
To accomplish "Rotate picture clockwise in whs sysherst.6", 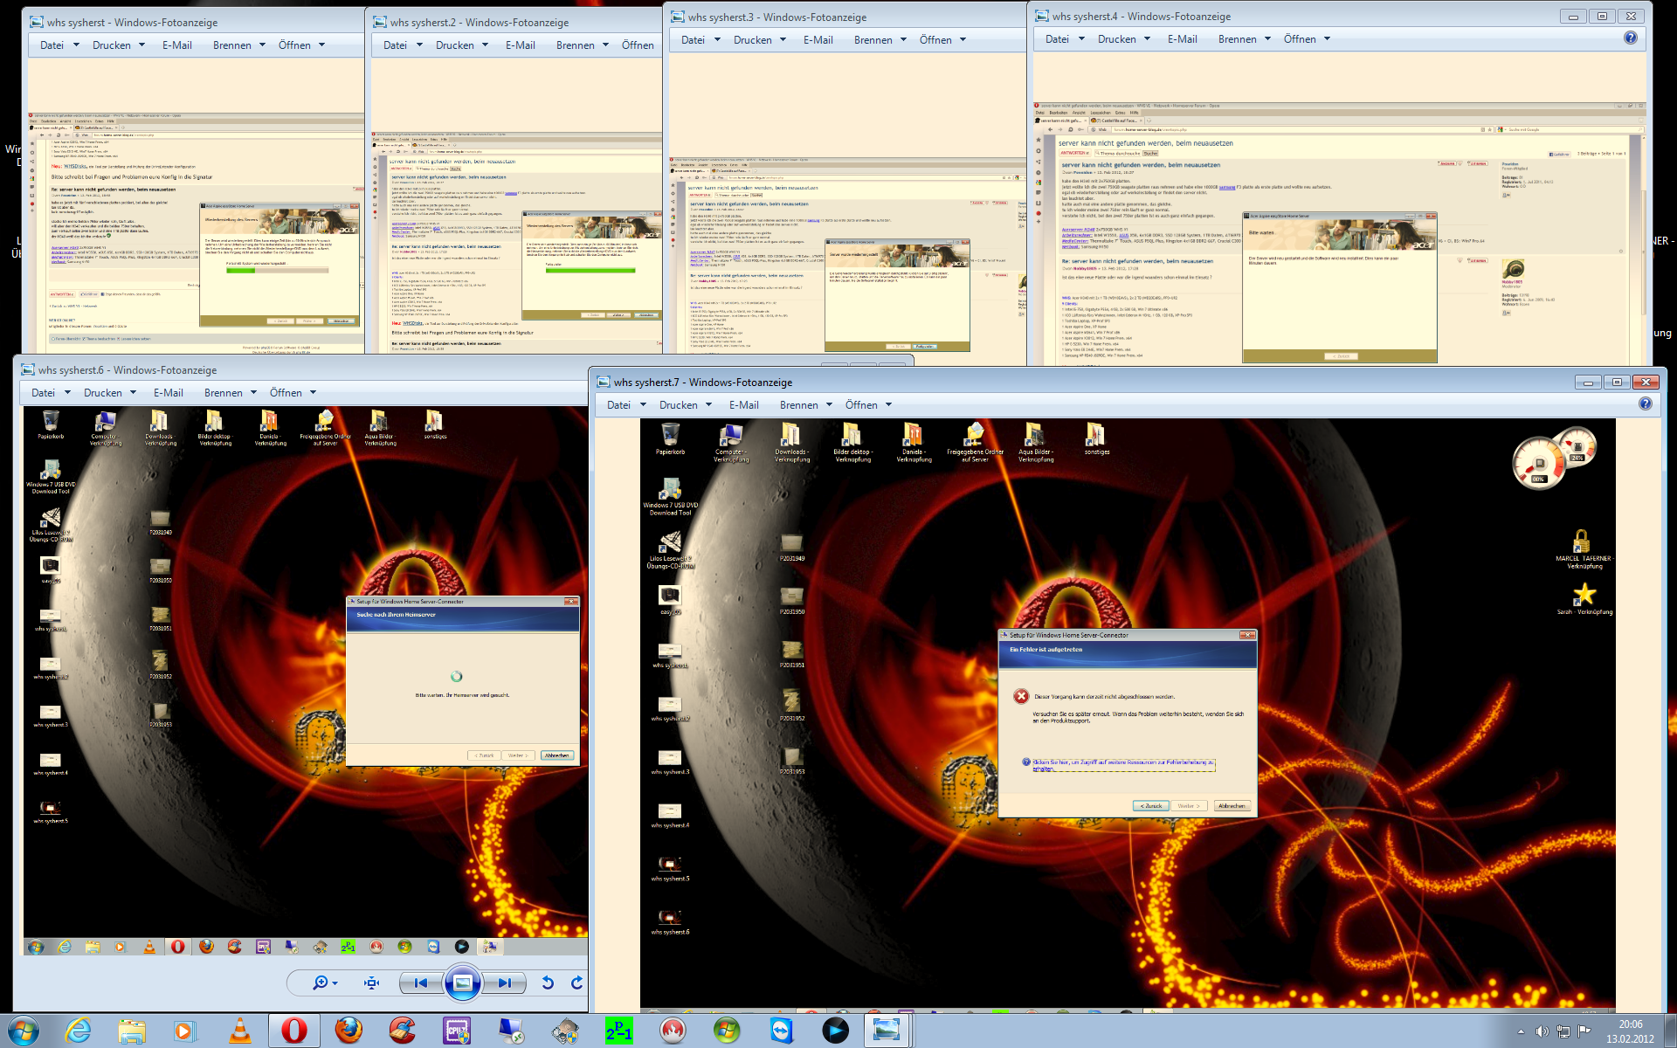I will tap(576, 982).
